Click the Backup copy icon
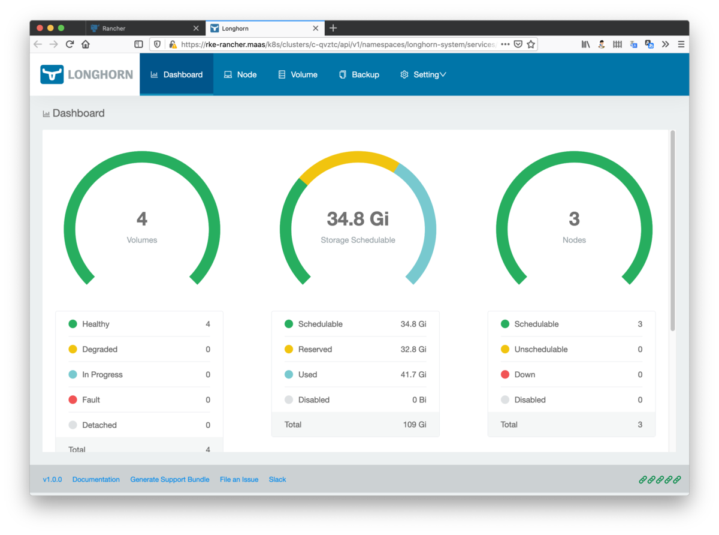This screenshot has width=719, height=535. point(343,74)
